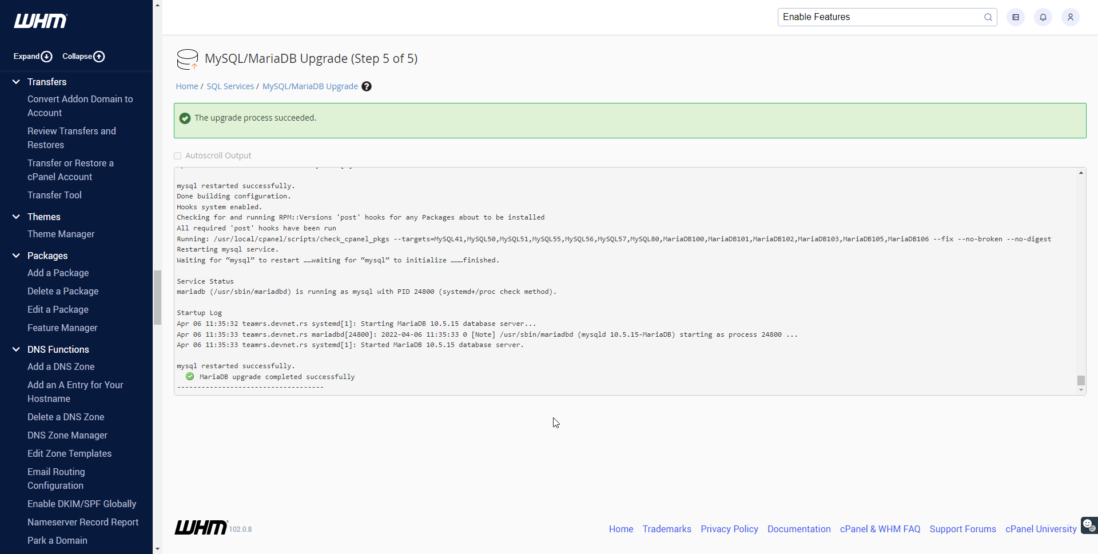Open Add a Package
The image size is (1098, 554).
click(x=58, y=273)
